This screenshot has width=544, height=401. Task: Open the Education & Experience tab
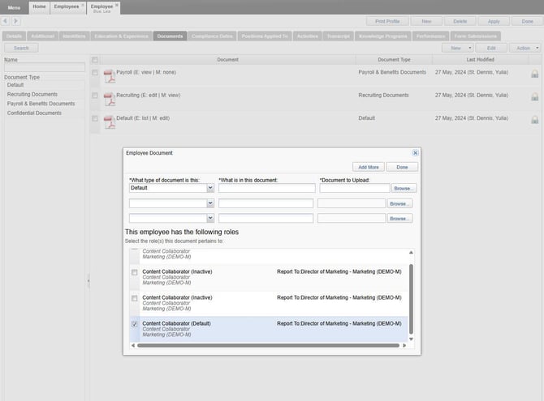click(121, 36)
